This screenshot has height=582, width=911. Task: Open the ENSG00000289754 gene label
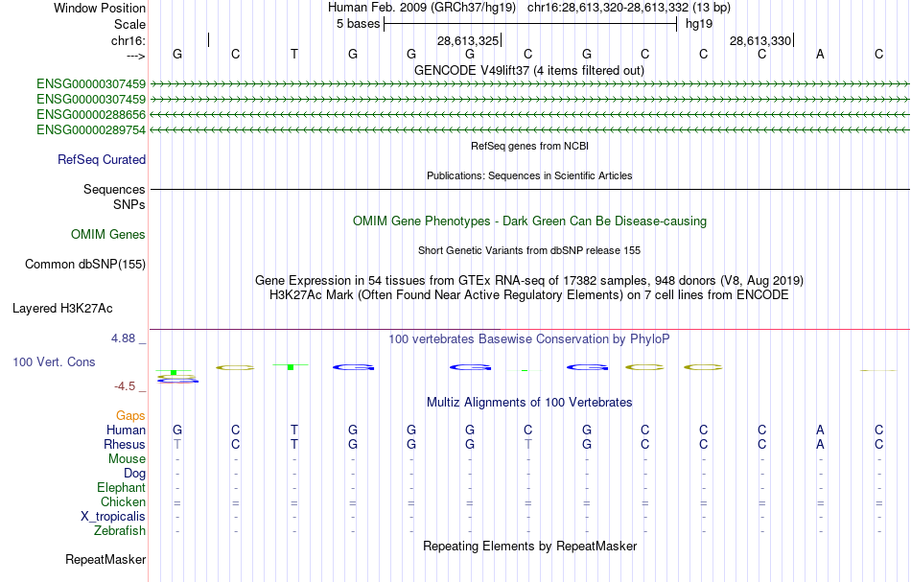pyautogui.click(x=91, y=129)
